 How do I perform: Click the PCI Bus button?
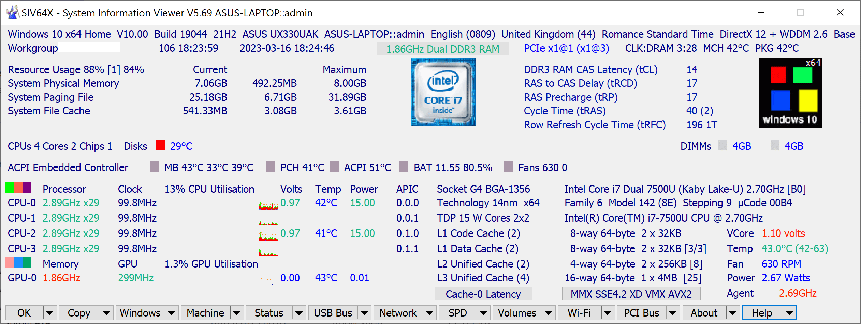point(642,313)
